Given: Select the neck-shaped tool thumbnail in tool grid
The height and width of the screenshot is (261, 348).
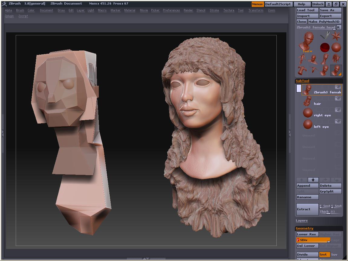Looking at the screenshot, I should 325,59.
